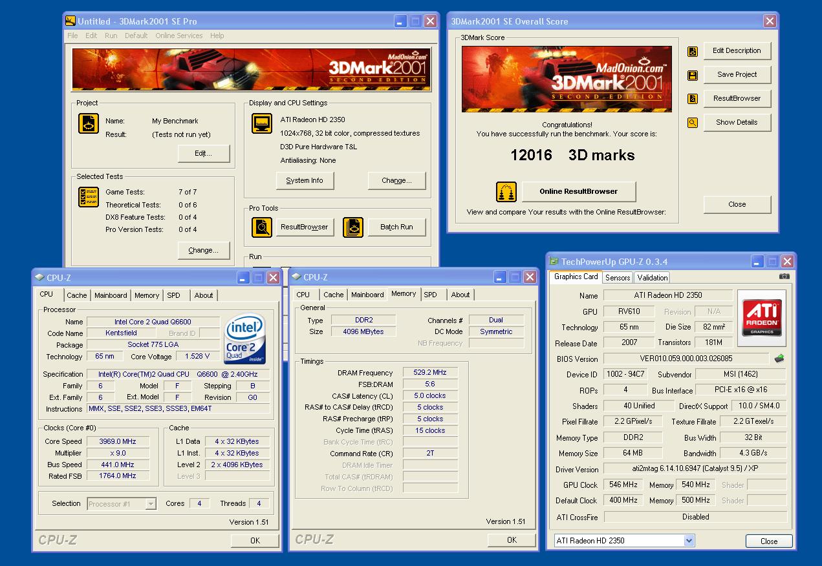
Task: Click 3DMark2001 main window title icon
Action: point(71,21)
